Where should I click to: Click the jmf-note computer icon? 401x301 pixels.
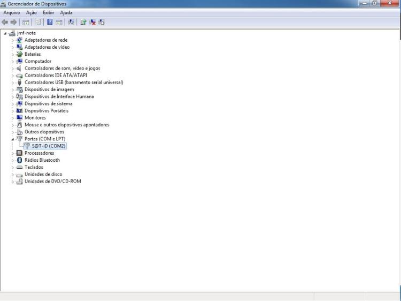12,33
